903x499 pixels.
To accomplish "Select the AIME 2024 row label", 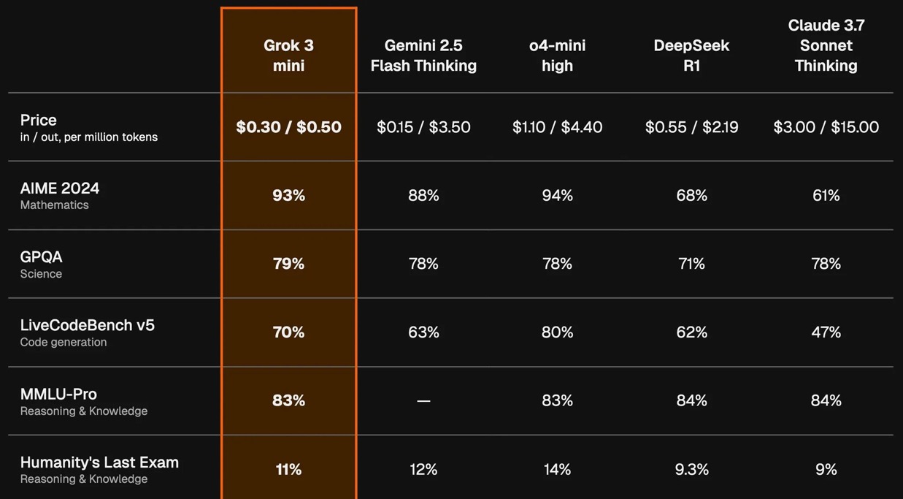I will click(x=60, y=188).
